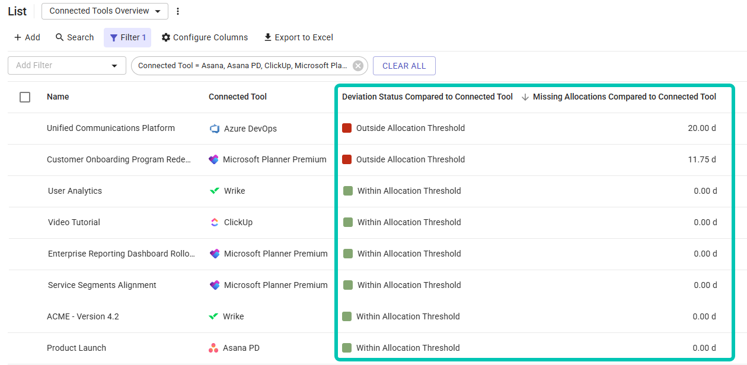747x365 pixels.
Task: Click Within Allocation Threshold in Video Tutorial row
Action: pyautogui.click(x=409, y=222)
